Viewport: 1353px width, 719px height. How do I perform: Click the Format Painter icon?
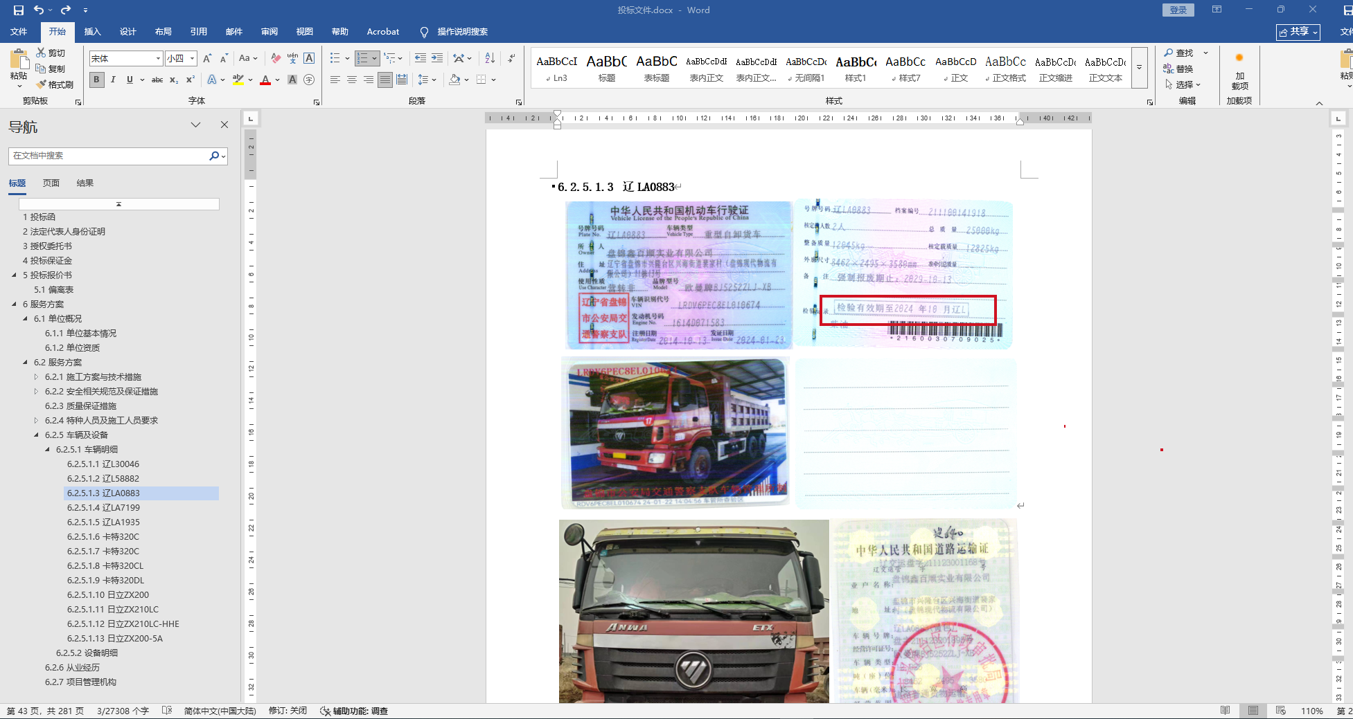pos(42,84)
